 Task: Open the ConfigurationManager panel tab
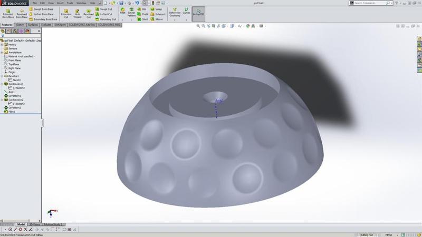[15, 31]
